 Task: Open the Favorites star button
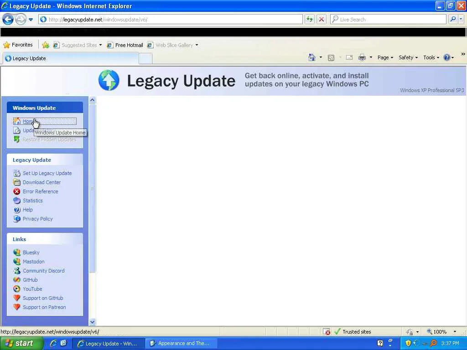(18, 45)
